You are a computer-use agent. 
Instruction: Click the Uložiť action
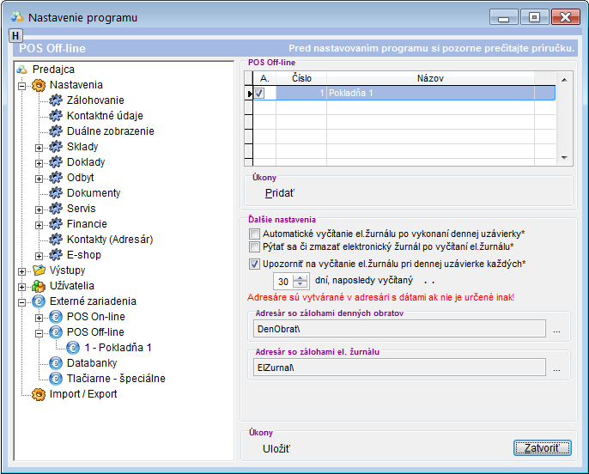click(276, 447)
